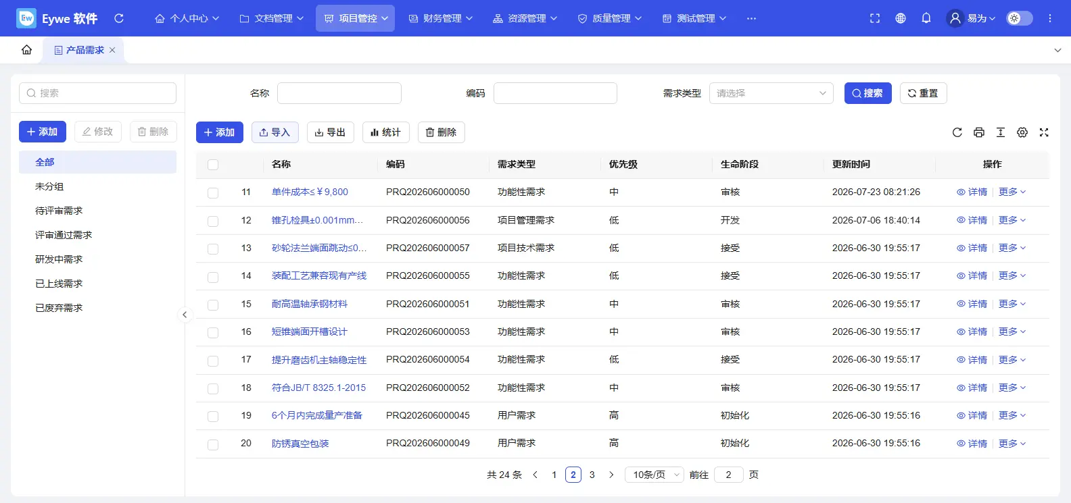Screen dimensions: 1071x503
Task: Close the 产品需求 tab
Action: (112, 50)
